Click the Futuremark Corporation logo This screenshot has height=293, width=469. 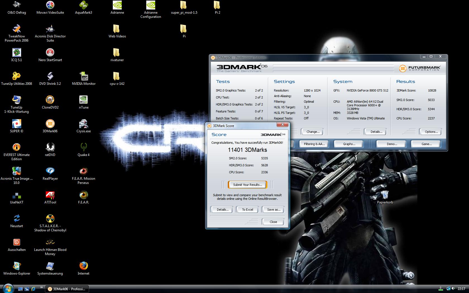pyautogui.click(x=420, y=68)
